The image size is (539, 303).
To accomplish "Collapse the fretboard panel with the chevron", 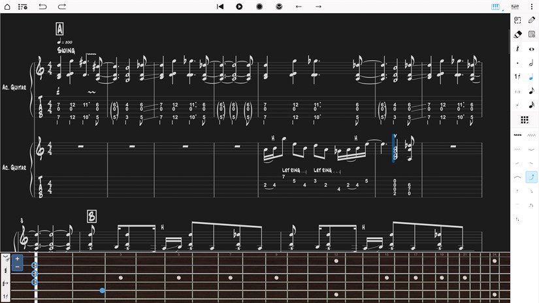I will pos(5,257).
